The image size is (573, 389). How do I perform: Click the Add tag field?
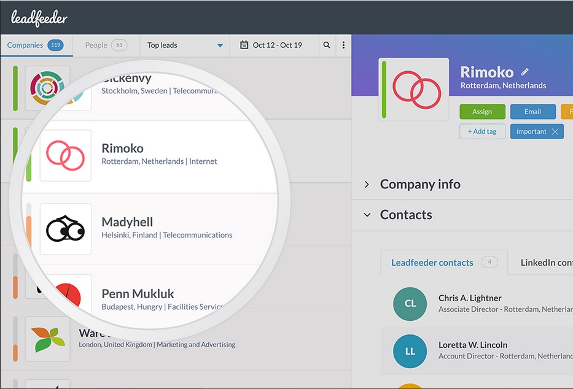(483, 131)
